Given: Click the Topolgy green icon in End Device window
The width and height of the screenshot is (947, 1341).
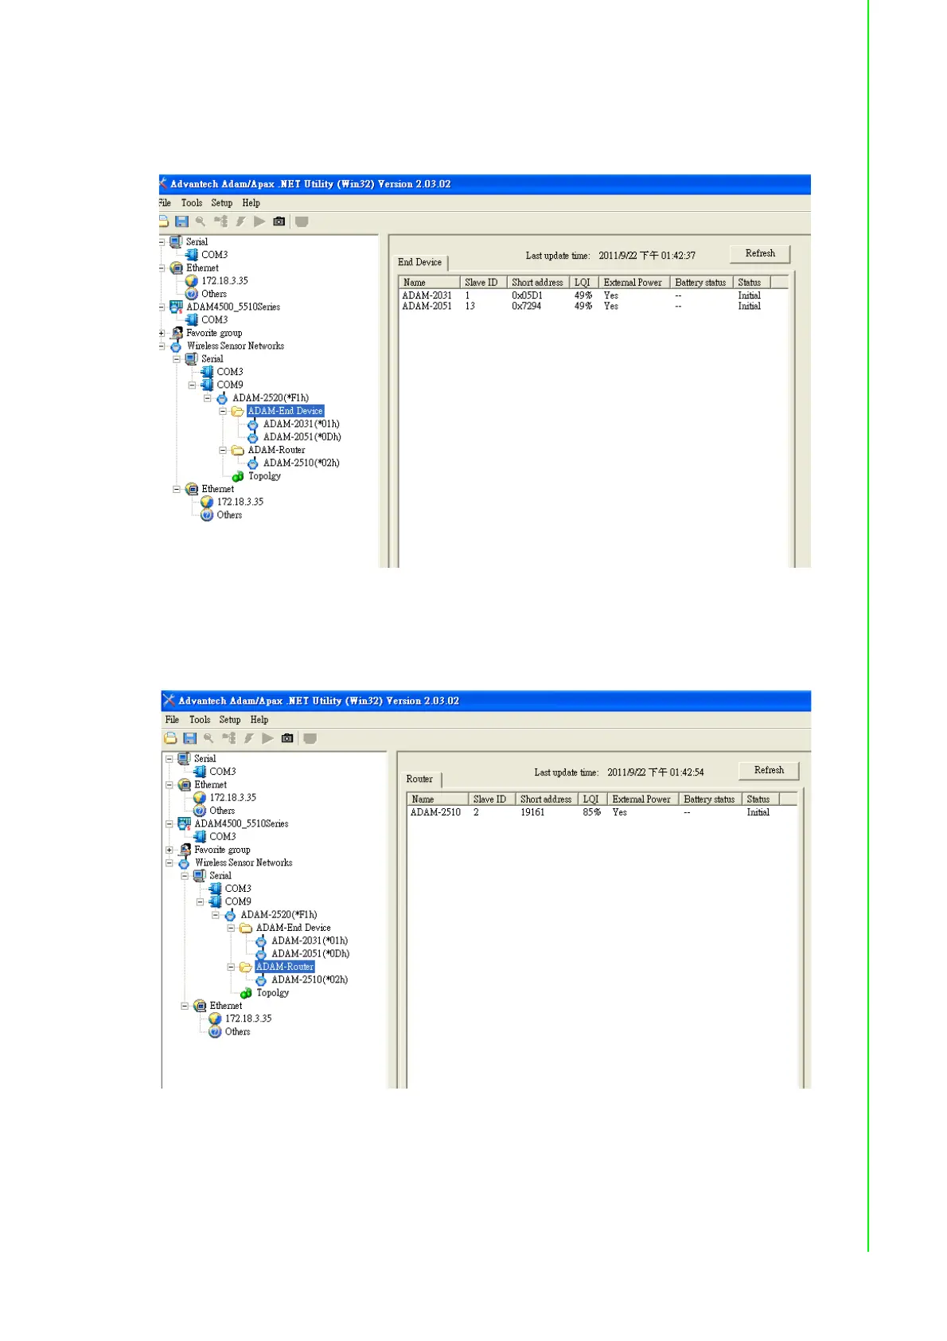Looking at the screenshot, I should tap(238, 476).
